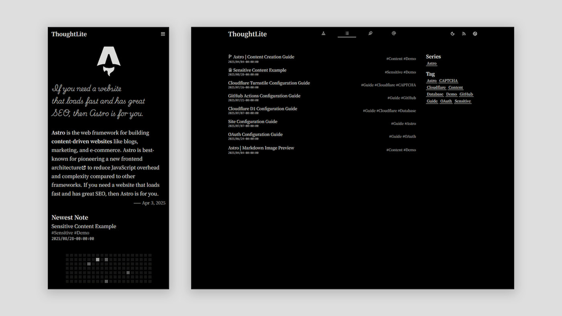The width and height of the screenshot is (562, 316).
Task: Click the #GitHub hashtag on GitHub Actions post
Action: (x=408, y=98)
